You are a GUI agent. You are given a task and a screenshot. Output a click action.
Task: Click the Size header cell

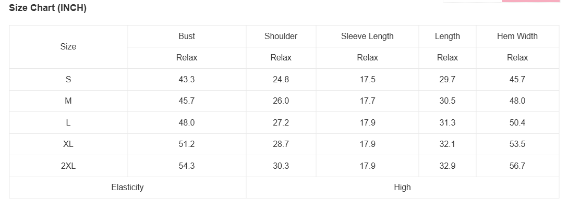pos(68,47)
